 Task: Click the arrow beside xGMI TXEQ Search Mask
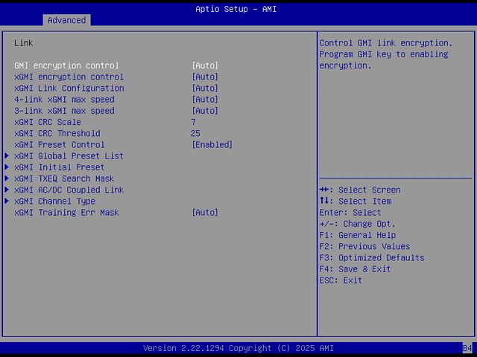pos(7,178)
